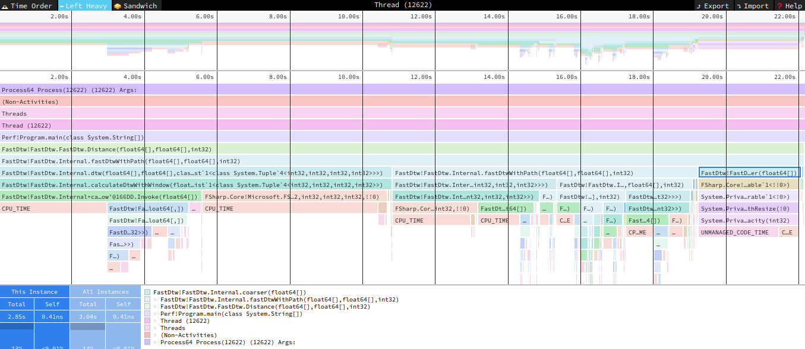Select the Perf!Program.main flame graph frame
This screenshot has width=805, height=349.
pos(238,137)
